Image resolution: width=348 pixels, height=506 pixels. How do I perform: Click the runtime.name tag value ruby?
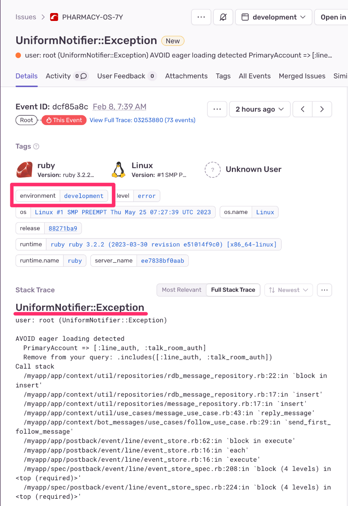point(75,261)
